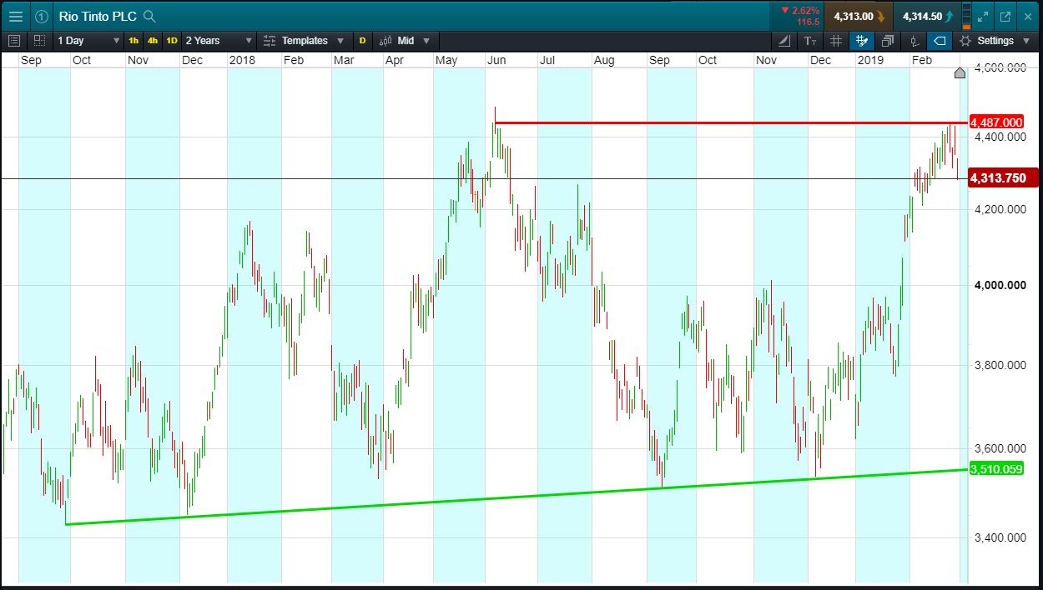
Task: Click the Settings gear icon
Action: 965,40
